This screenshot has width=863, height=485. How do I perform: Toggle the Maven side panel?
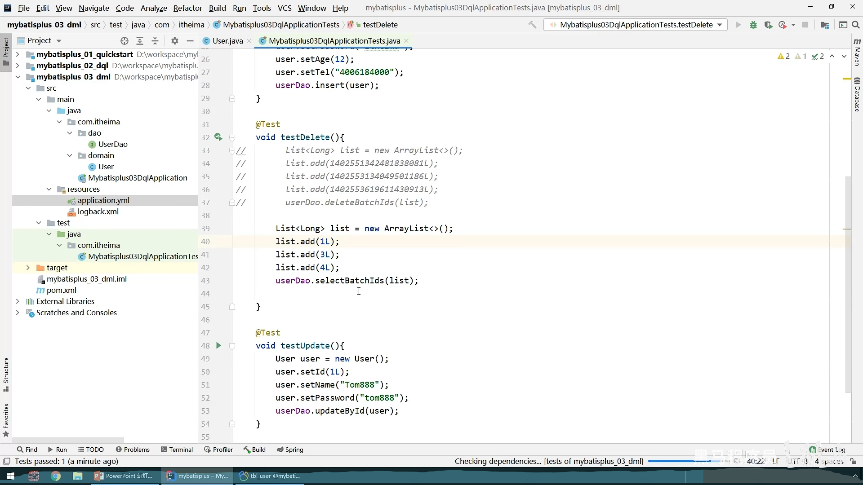(x=857, y=52)
